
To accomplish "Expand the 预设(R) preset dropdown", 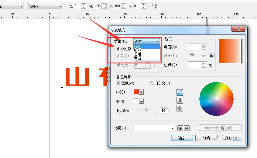I will tap(173, 128).
